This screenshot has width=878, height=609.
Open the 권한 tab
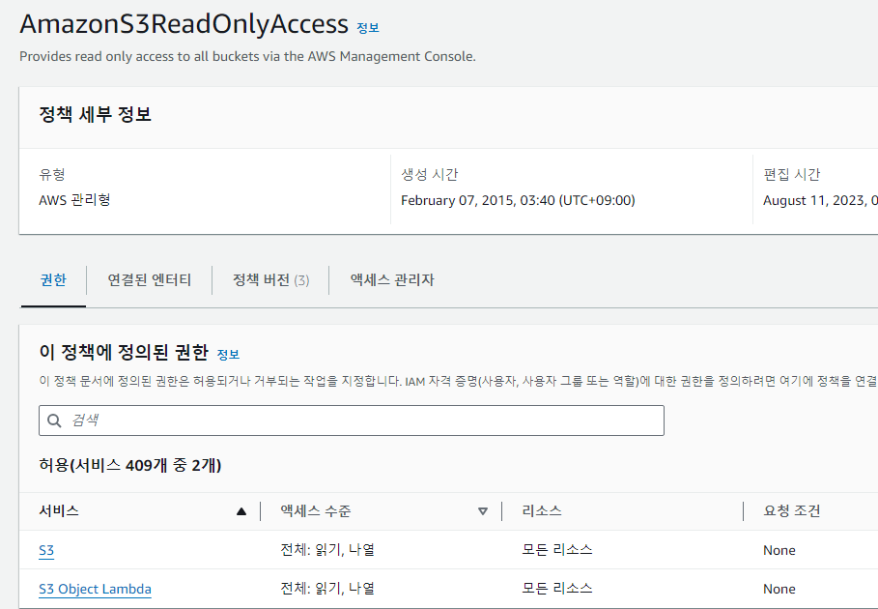(x=53, y=279)
